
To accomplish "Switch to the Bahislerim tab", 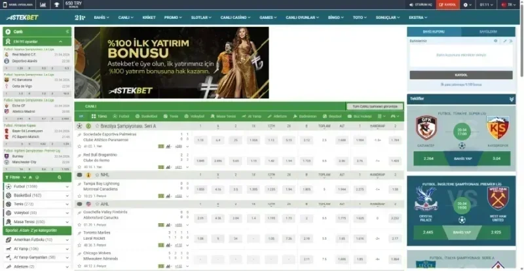I will [x=488, y=31].
